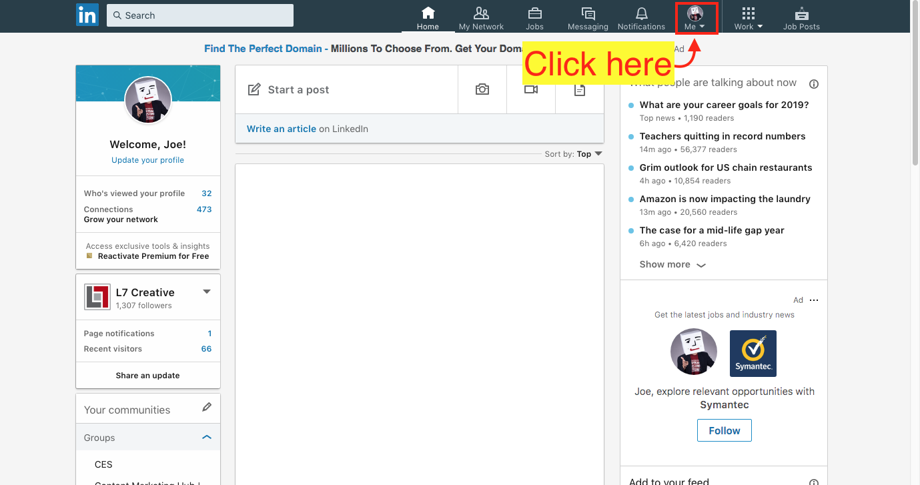The height and width of the screenshot is (485, 920).
Task: Click Write an article link
Action: pyautogui.click(x=282, y=129)
